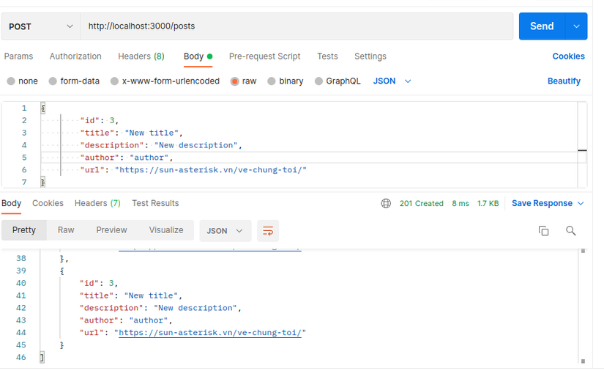This screenshot has width=604, height=371.
Task: Select the binary body type
Action: tap(272, 81)
